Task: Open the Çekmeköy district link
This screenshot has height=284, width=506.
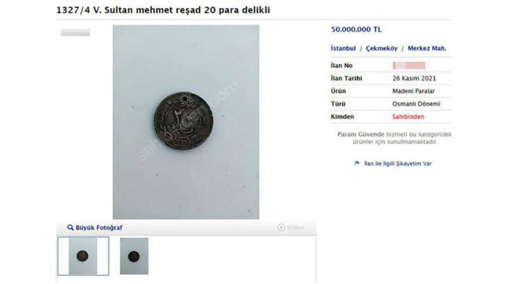Action: coord(381,49)
